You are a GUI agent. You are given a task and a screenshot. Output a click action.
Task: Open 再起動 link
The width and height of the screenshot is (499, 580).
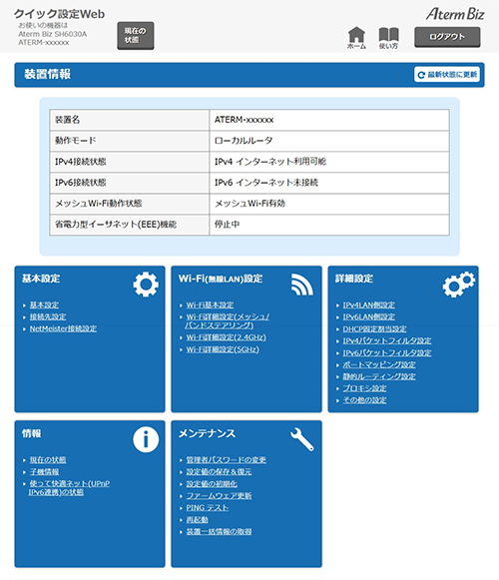click(x=197, y=519)
